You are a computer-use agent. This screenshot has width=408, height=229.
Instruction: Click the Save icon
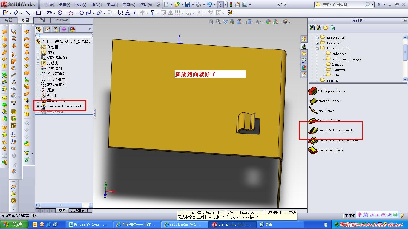188,4
